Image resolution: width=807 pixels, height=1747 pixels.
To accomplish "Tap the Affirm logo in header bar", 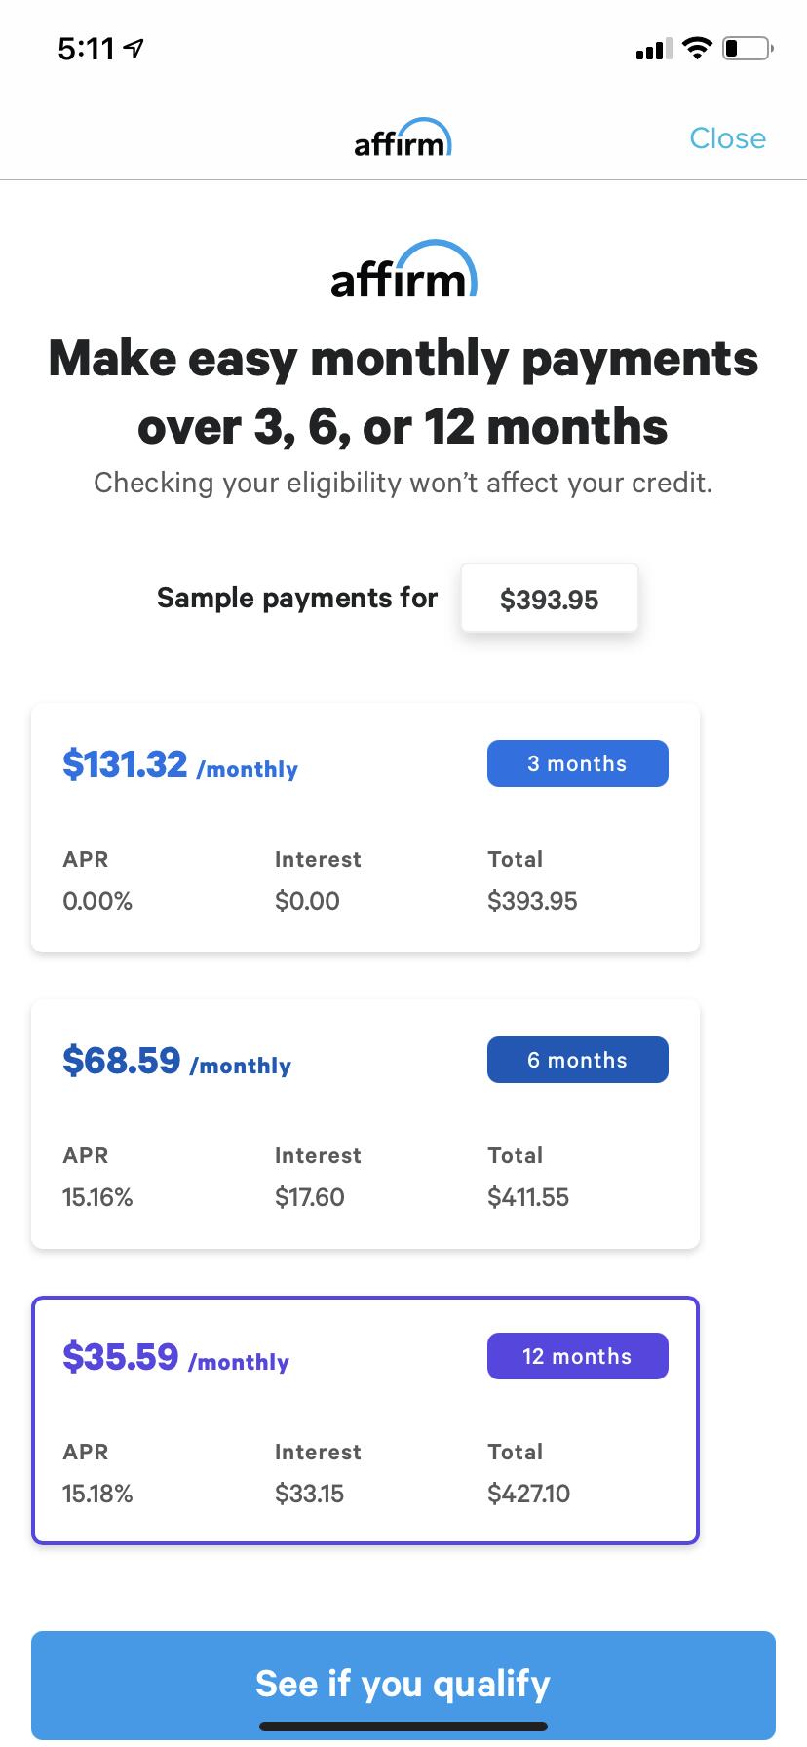I will pos(403,138).
